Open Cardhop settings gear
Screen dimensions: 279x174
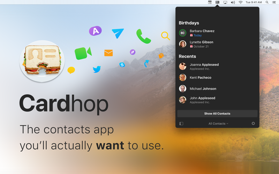pyautogui.click(x=253, y=124)
